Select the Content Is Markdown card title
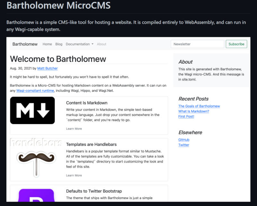Viewport: 257px width, 206px height. tap(87, 103)
